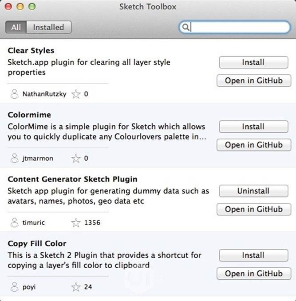Install the Clear Styles plugin

pos(253,62)
